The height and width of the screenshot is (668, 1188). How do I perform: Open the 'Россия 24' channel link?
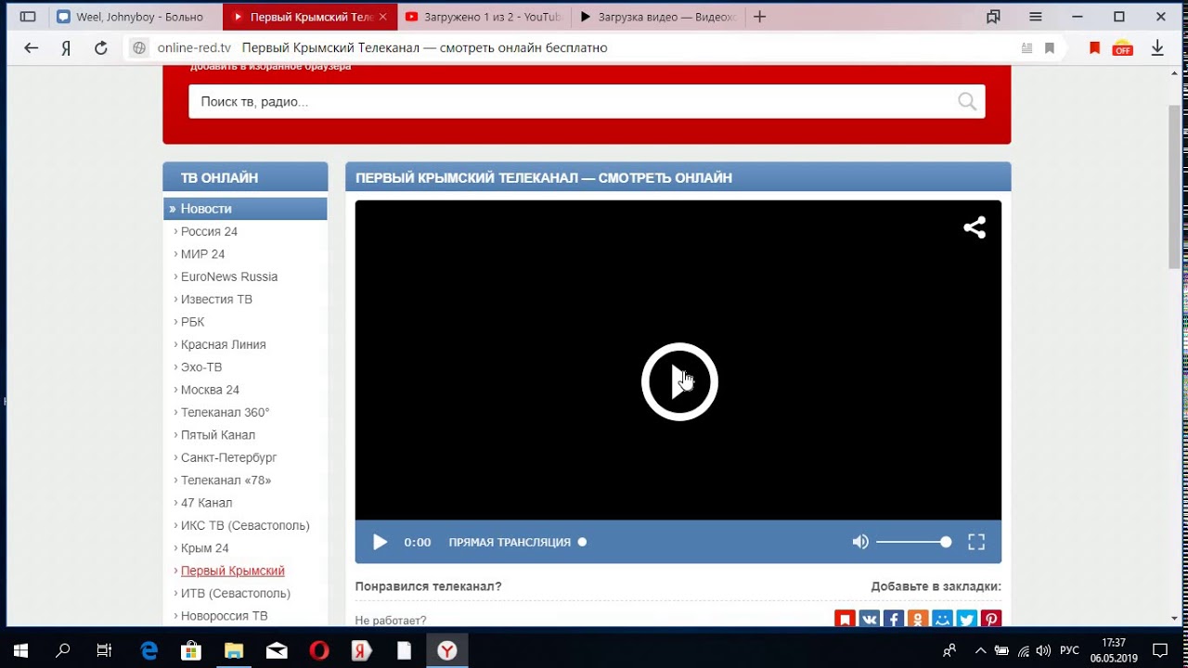[x=209, y=231]
